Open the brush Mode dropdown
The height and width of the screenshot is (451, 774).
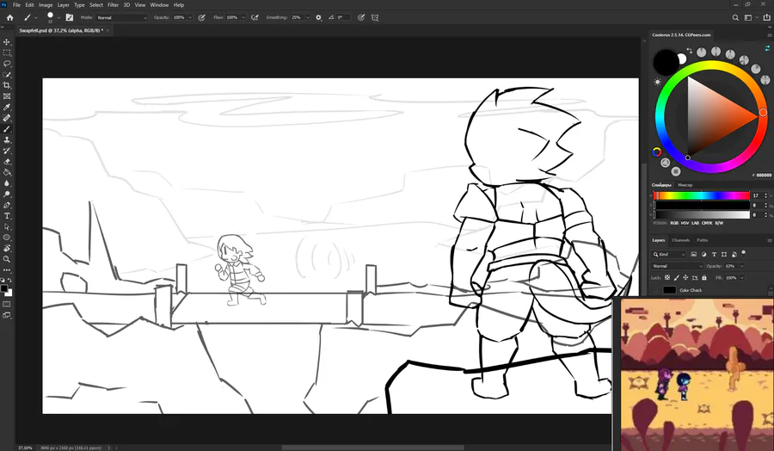pyautogui.click(x=121, y=17)
